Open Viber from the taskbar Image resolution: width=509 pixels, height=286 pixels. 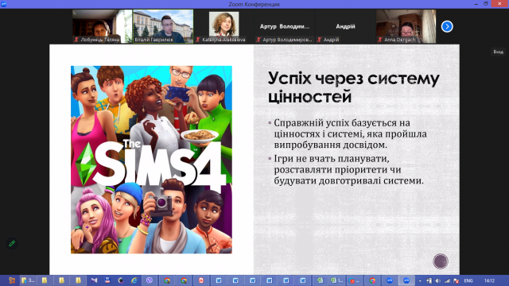[x=150, y=280]
